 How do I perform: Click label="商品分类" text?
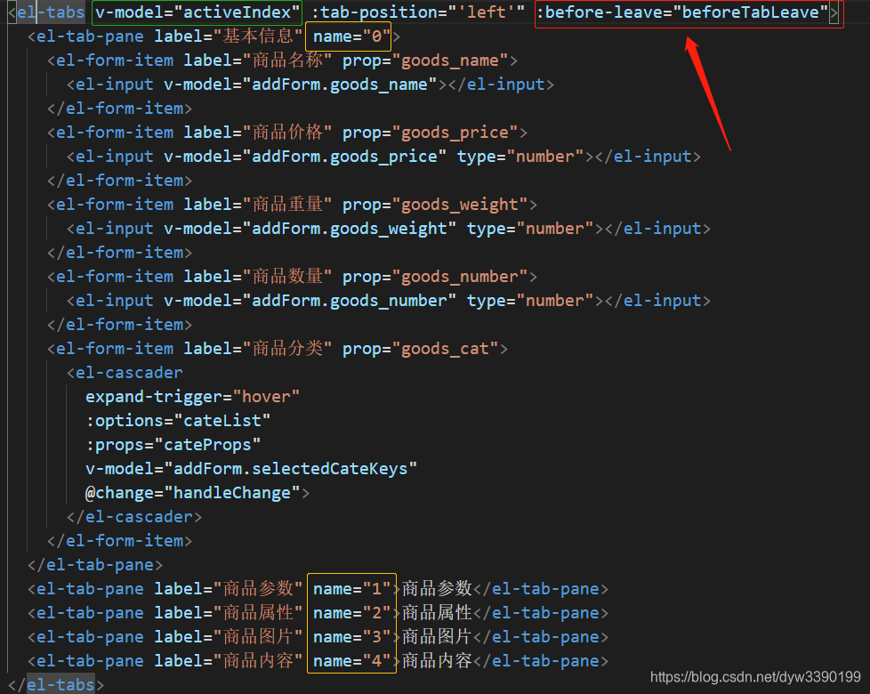(x=257, y=349)
